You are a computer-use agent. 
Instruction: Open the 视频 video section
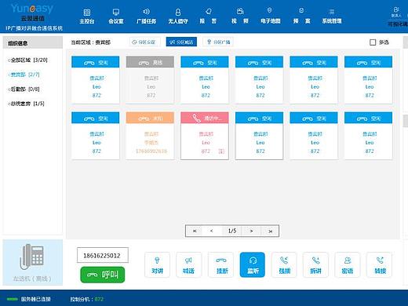[x=240, y=16]
